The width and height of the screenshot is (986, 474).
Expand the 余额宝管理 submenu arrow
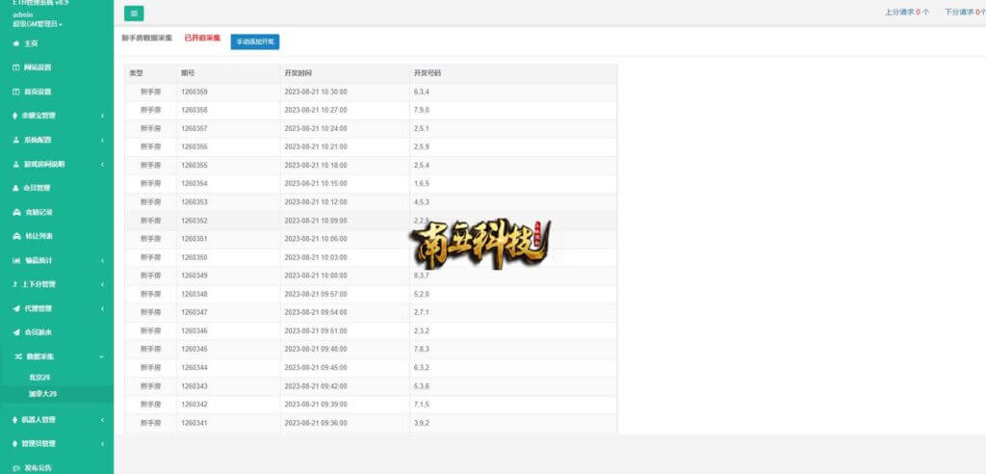[102, 116]
